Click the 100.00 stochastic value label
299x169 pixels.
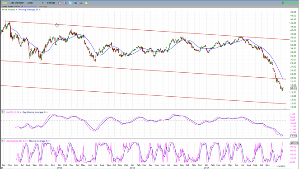coord(294,143)
